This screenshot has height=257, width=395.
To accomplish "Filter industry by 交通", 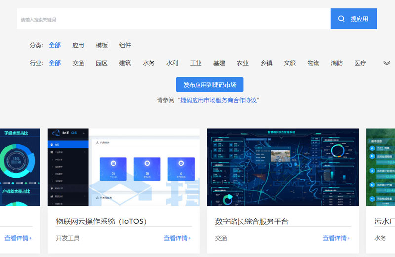I will pos(78,63).
